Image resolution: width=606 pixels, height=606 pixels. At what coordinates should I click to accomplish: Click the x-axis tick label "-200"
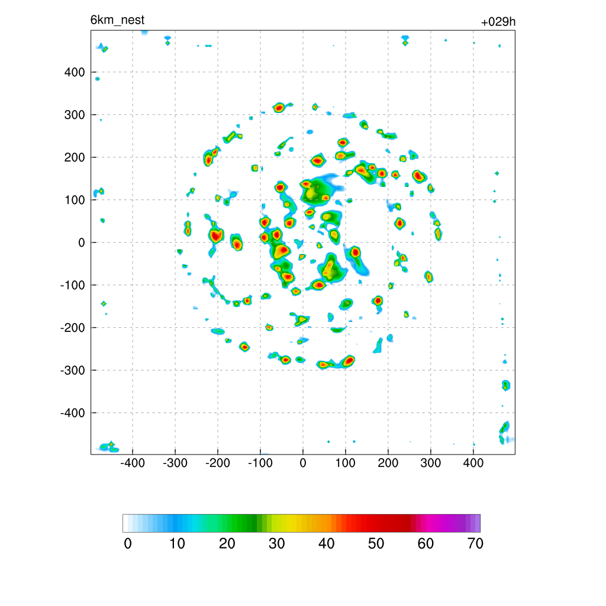217,463
